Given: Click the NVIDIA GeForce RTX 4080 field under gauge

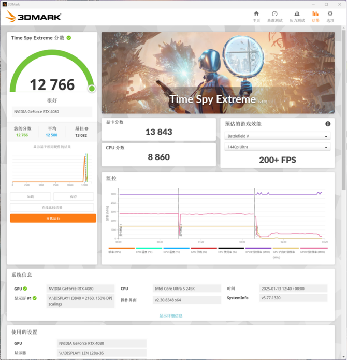Looking at the screenshot, I should (x=52, y=112).
